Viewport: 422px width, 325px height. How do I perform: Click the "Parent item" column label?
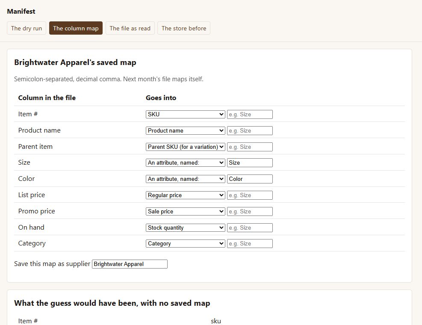(35, 147)
